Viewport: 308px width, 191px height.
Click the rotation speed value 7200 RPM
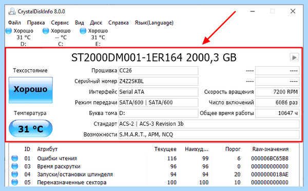[277, 92]
